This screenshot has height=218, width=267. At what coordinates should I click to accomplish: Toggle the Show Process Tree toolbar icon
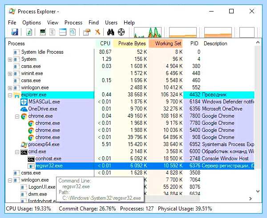click(x=53, y=32)
